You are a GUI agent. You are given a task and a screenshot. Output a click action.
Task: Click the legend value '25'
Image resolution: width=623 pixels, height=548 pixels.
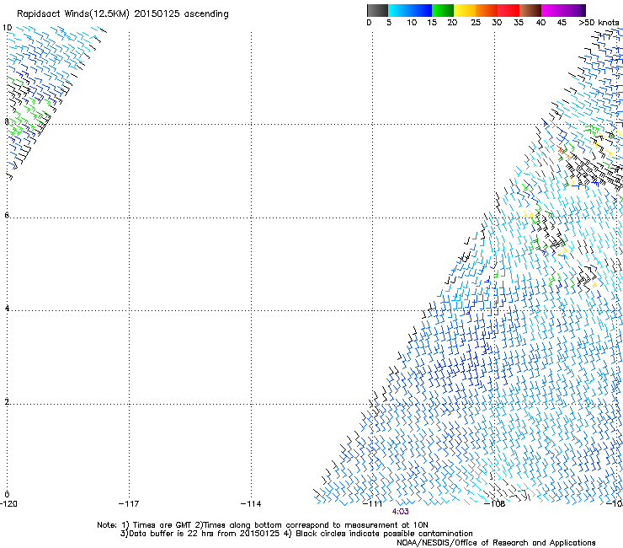[x=476, y=23]
